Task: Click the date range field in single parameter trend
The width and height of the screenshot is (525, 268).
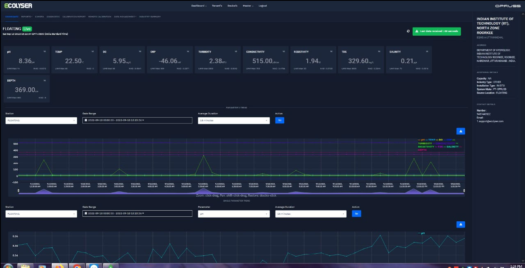Action: (x=137, y=214)
